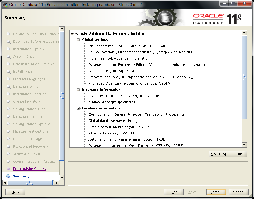Viewport: 254px width, 199px height.
Task: Click the Product Languages step
Action: coord(29,79)
